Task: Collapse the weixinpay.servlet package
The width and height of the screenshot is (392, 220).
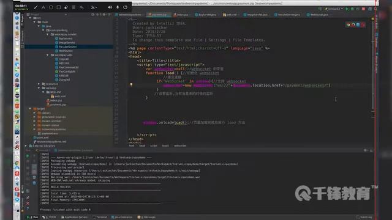Action: click(48, 34)
